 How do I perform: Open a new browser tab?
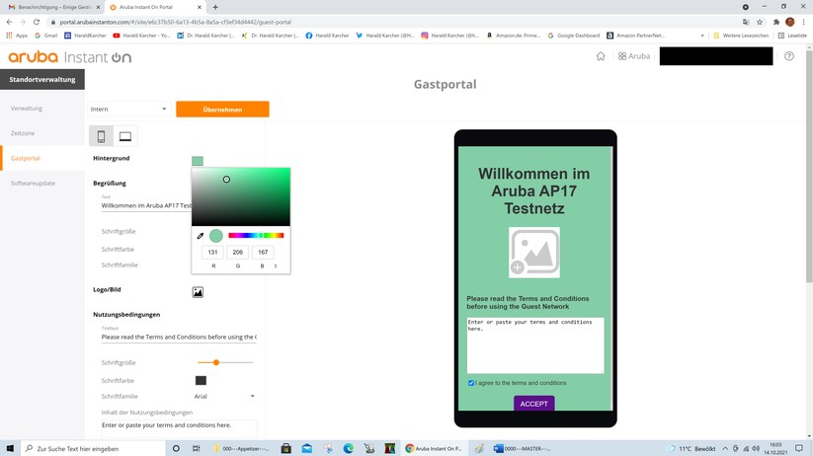(x=215, y=7)
